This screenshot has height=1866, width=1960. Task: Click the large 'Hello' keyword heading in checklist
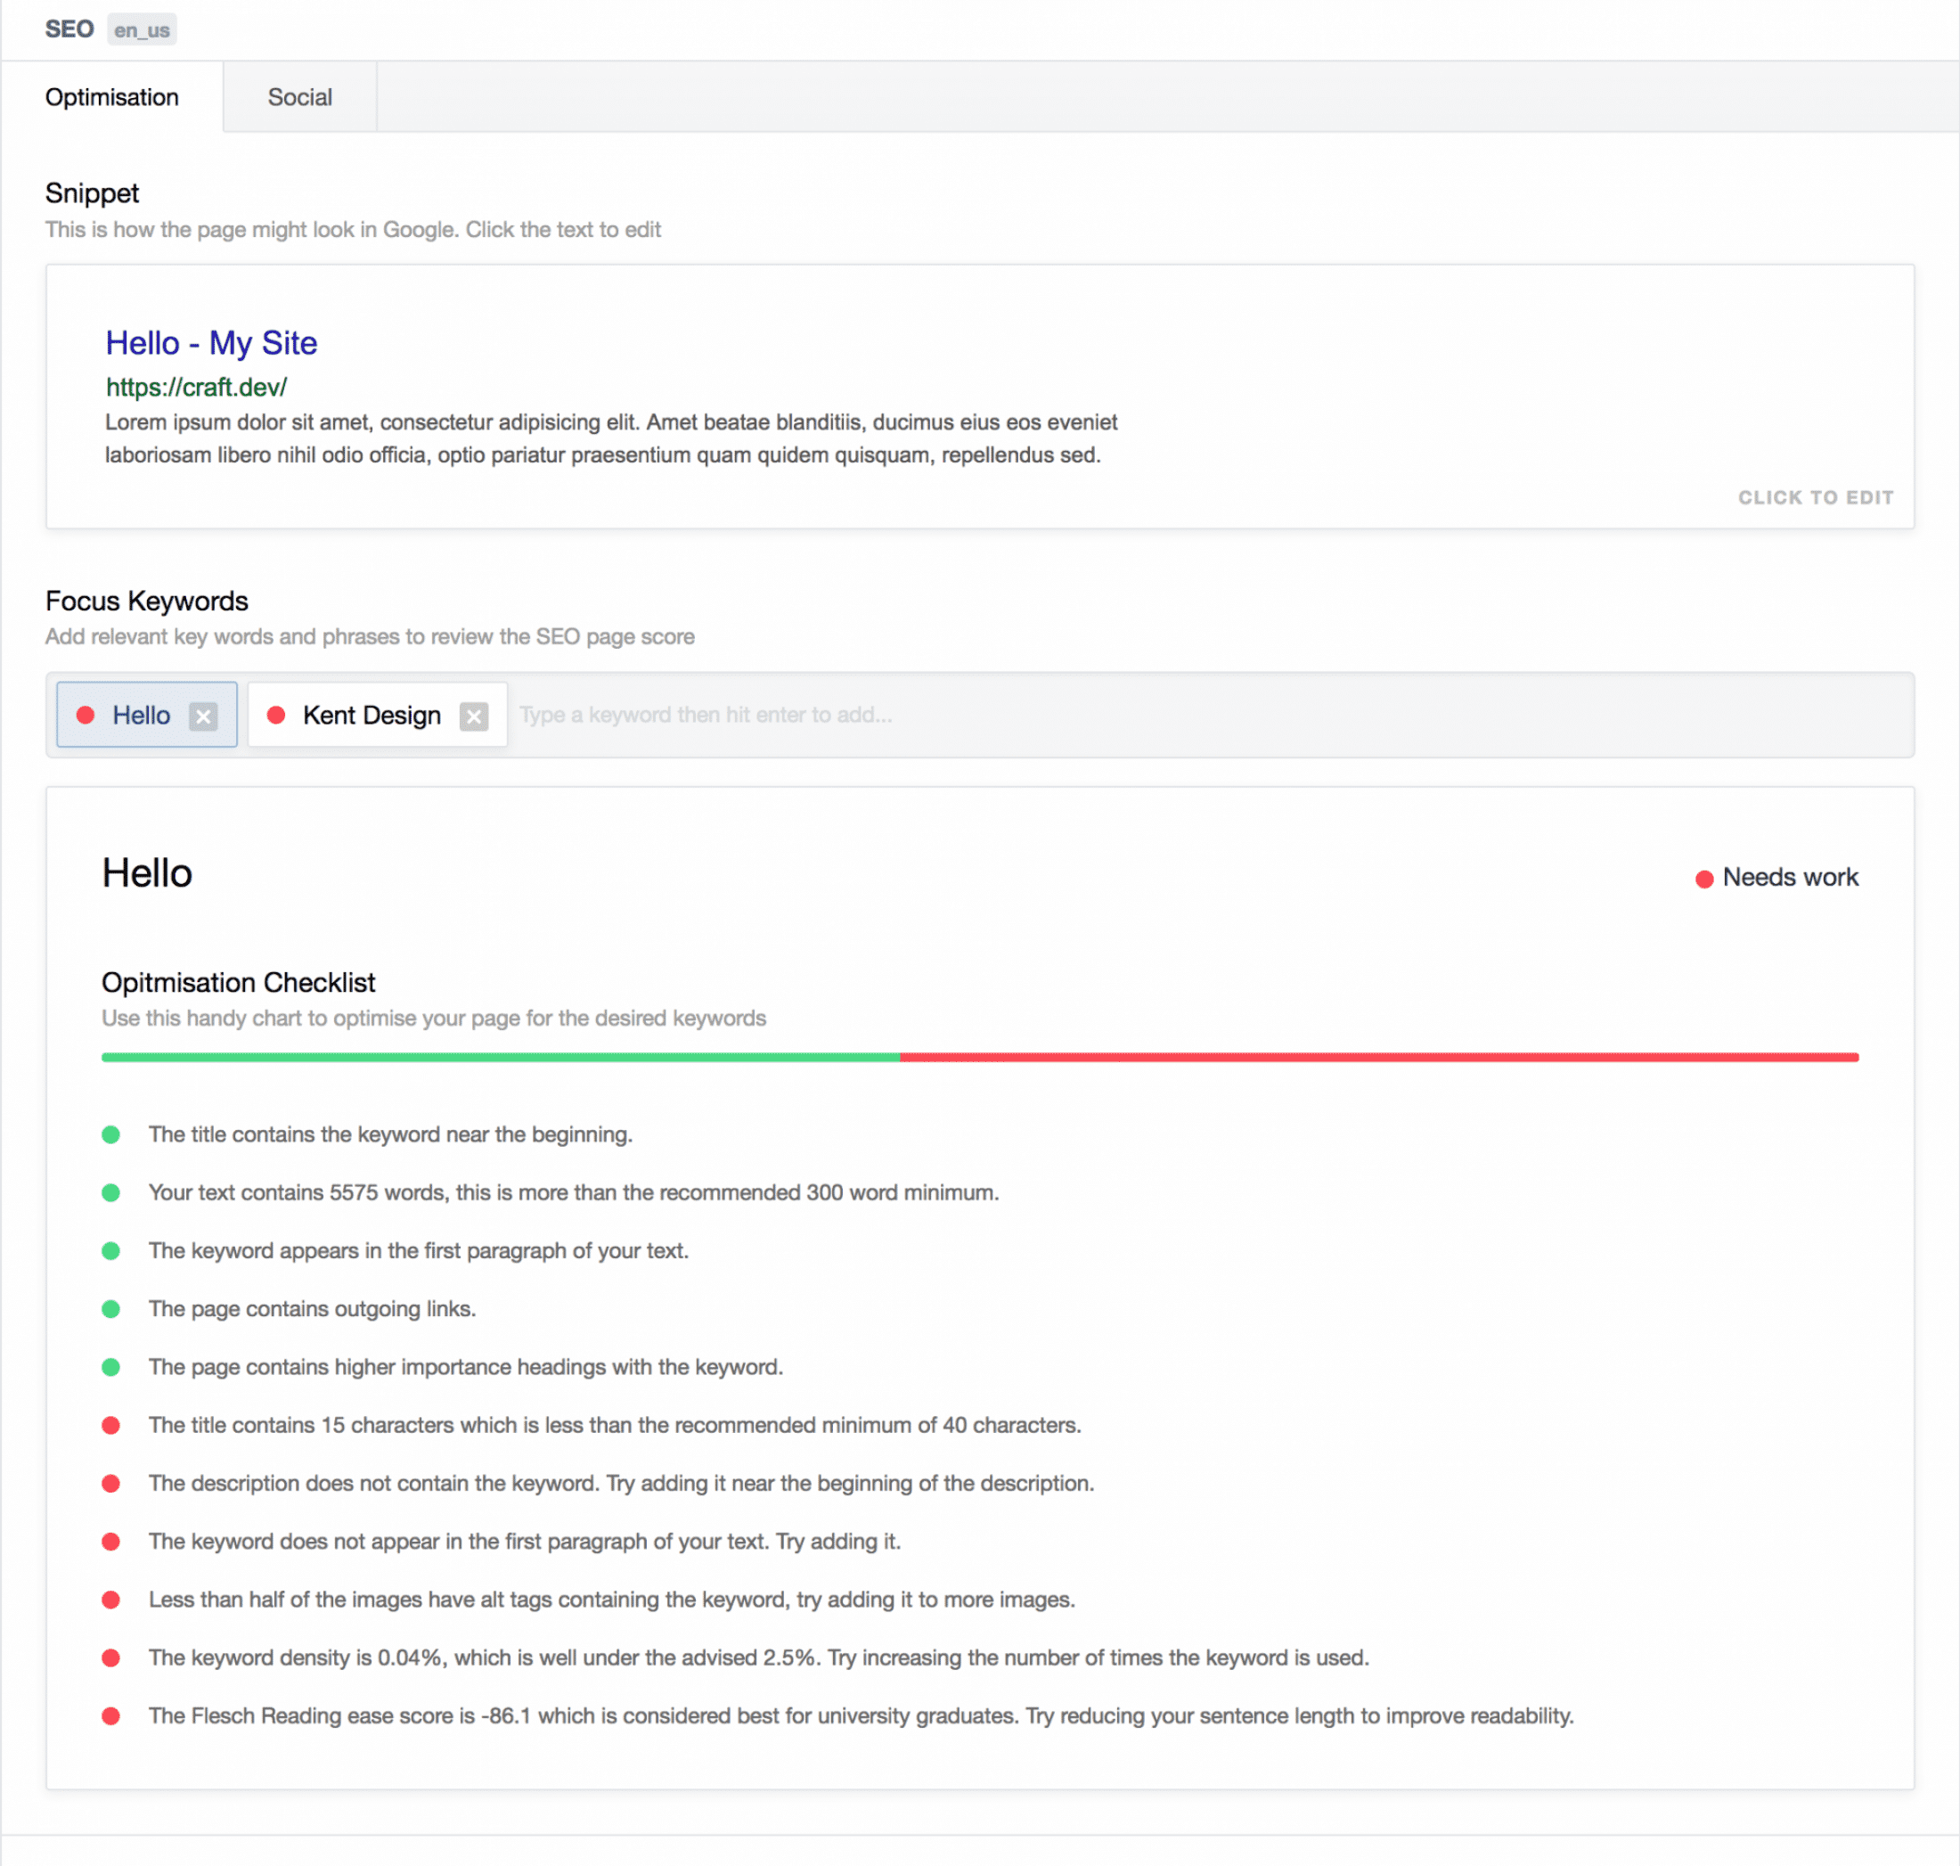147,873
